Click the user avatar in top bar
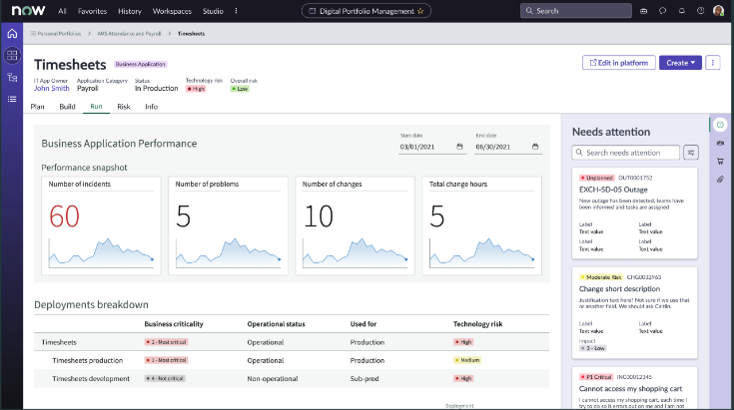 [x=718, y=11]
